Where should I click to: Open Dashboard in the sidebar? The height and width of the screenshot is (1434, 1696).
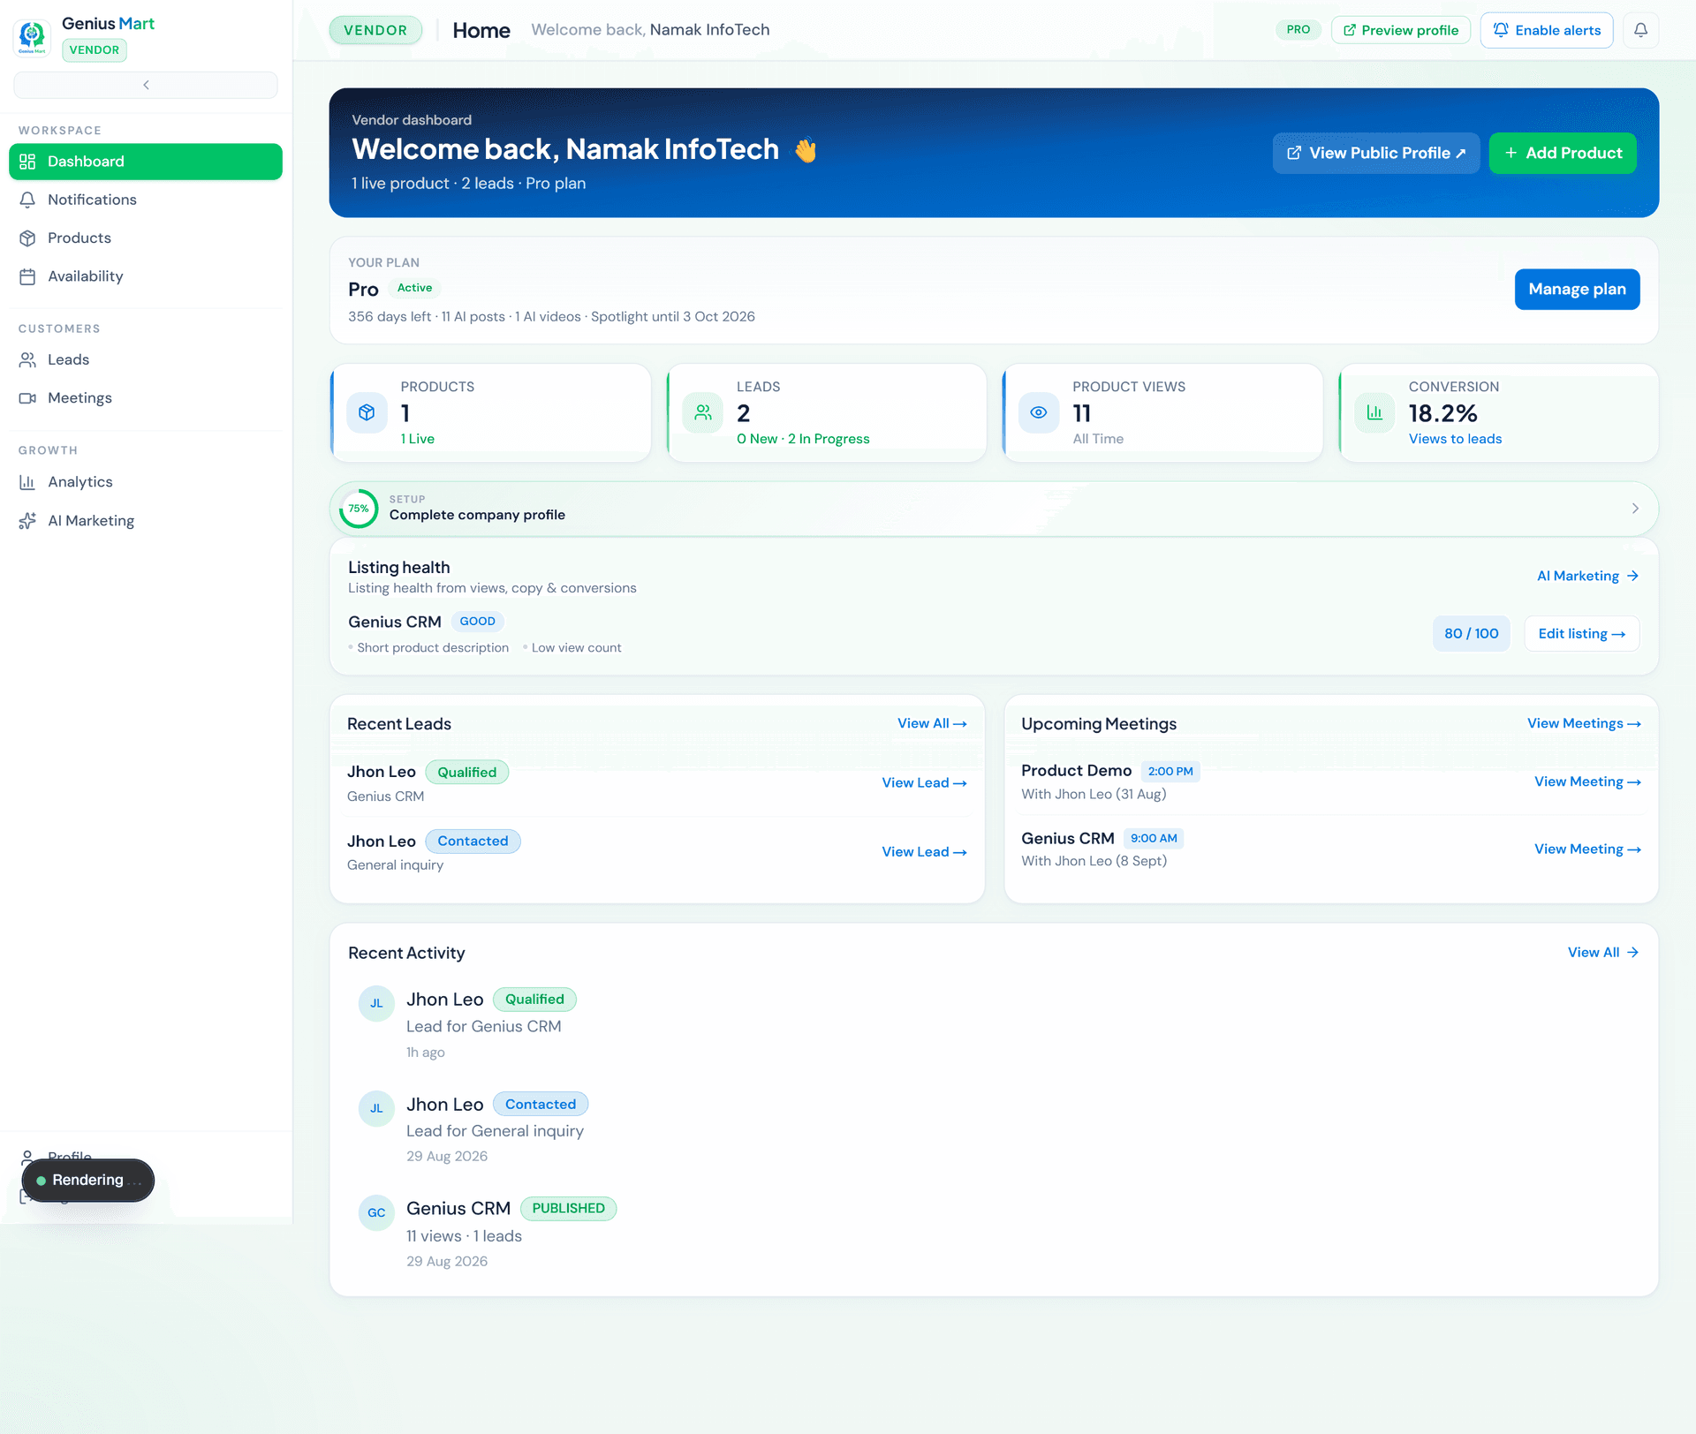146,162
